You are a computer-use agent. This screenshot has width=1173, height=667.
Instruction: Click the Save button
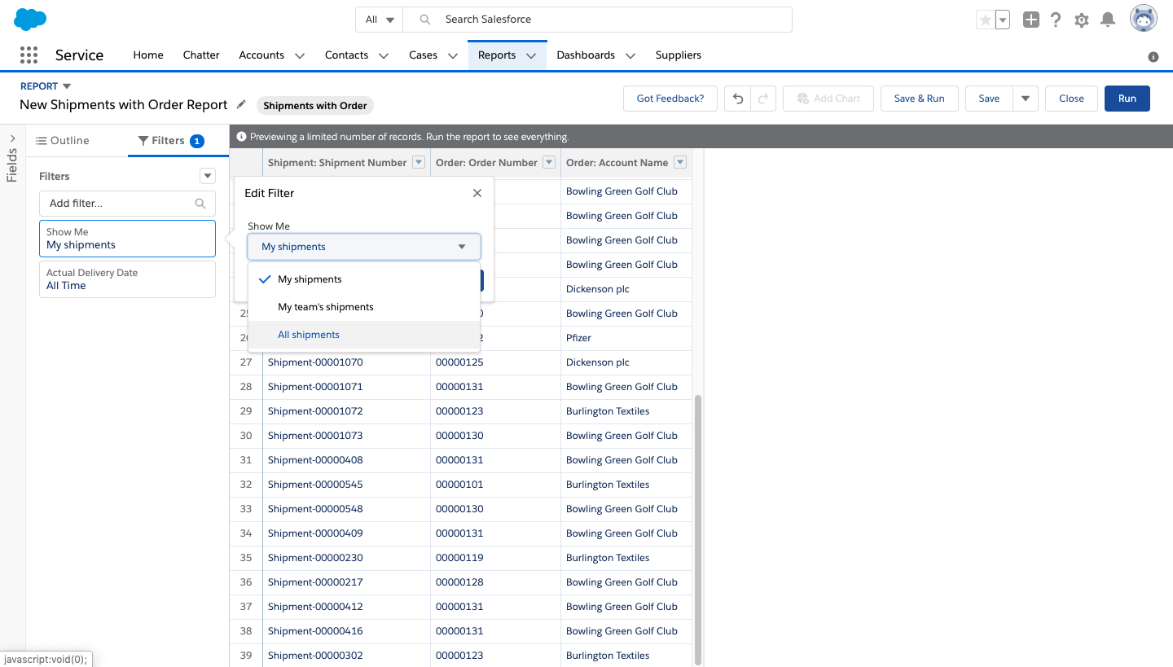tap(989, 99)
